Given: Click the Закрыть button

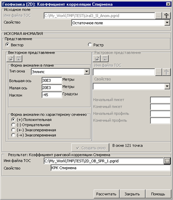Looking at the screenshot, I should pos(132,194).
